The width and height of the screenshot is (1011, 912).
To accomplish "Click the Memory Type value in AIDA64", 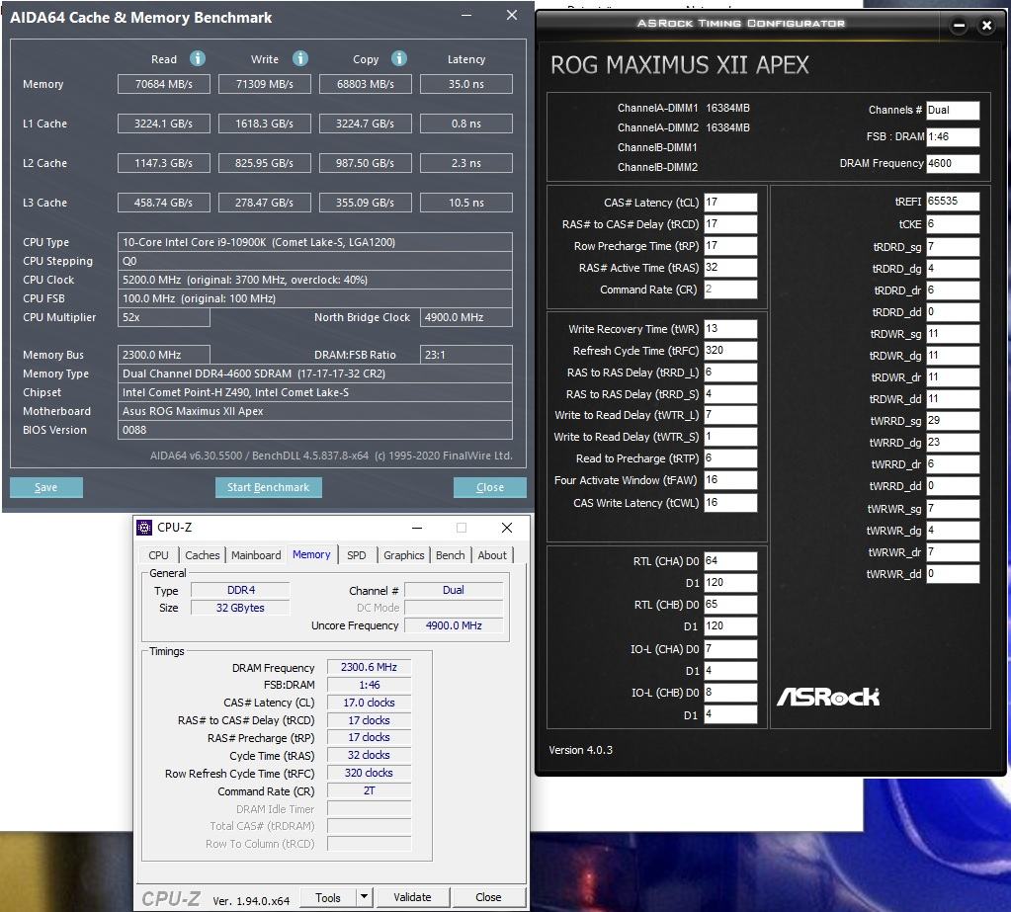I will (314, 373).
